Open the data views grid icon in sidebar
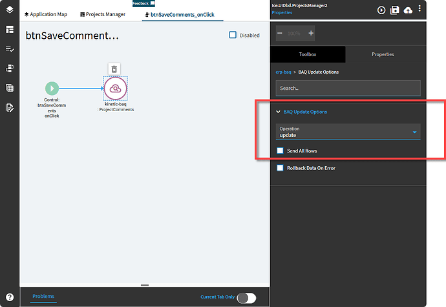 pyautogui.click(x=10, y=88)
